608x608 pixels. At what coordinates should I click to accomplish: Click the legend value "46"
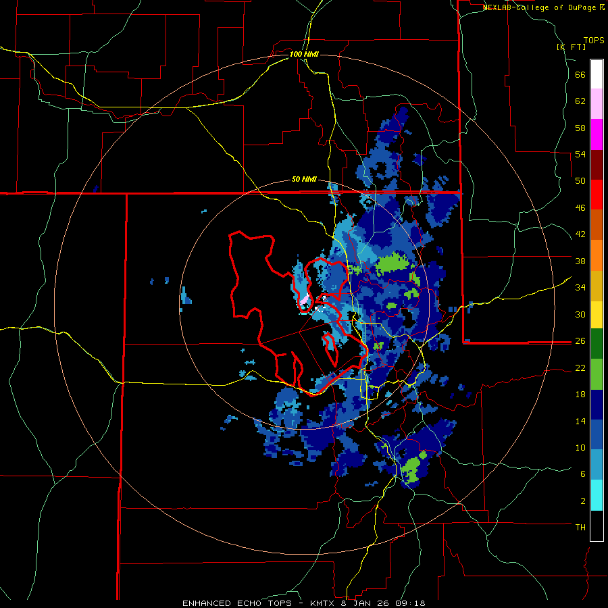[580, 208]
